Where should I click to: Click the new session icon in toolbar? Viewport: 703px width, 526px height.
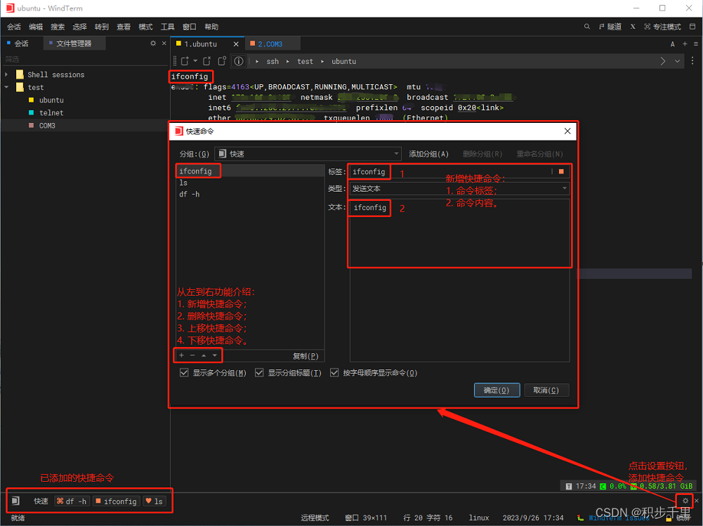(x=185, y=61)
